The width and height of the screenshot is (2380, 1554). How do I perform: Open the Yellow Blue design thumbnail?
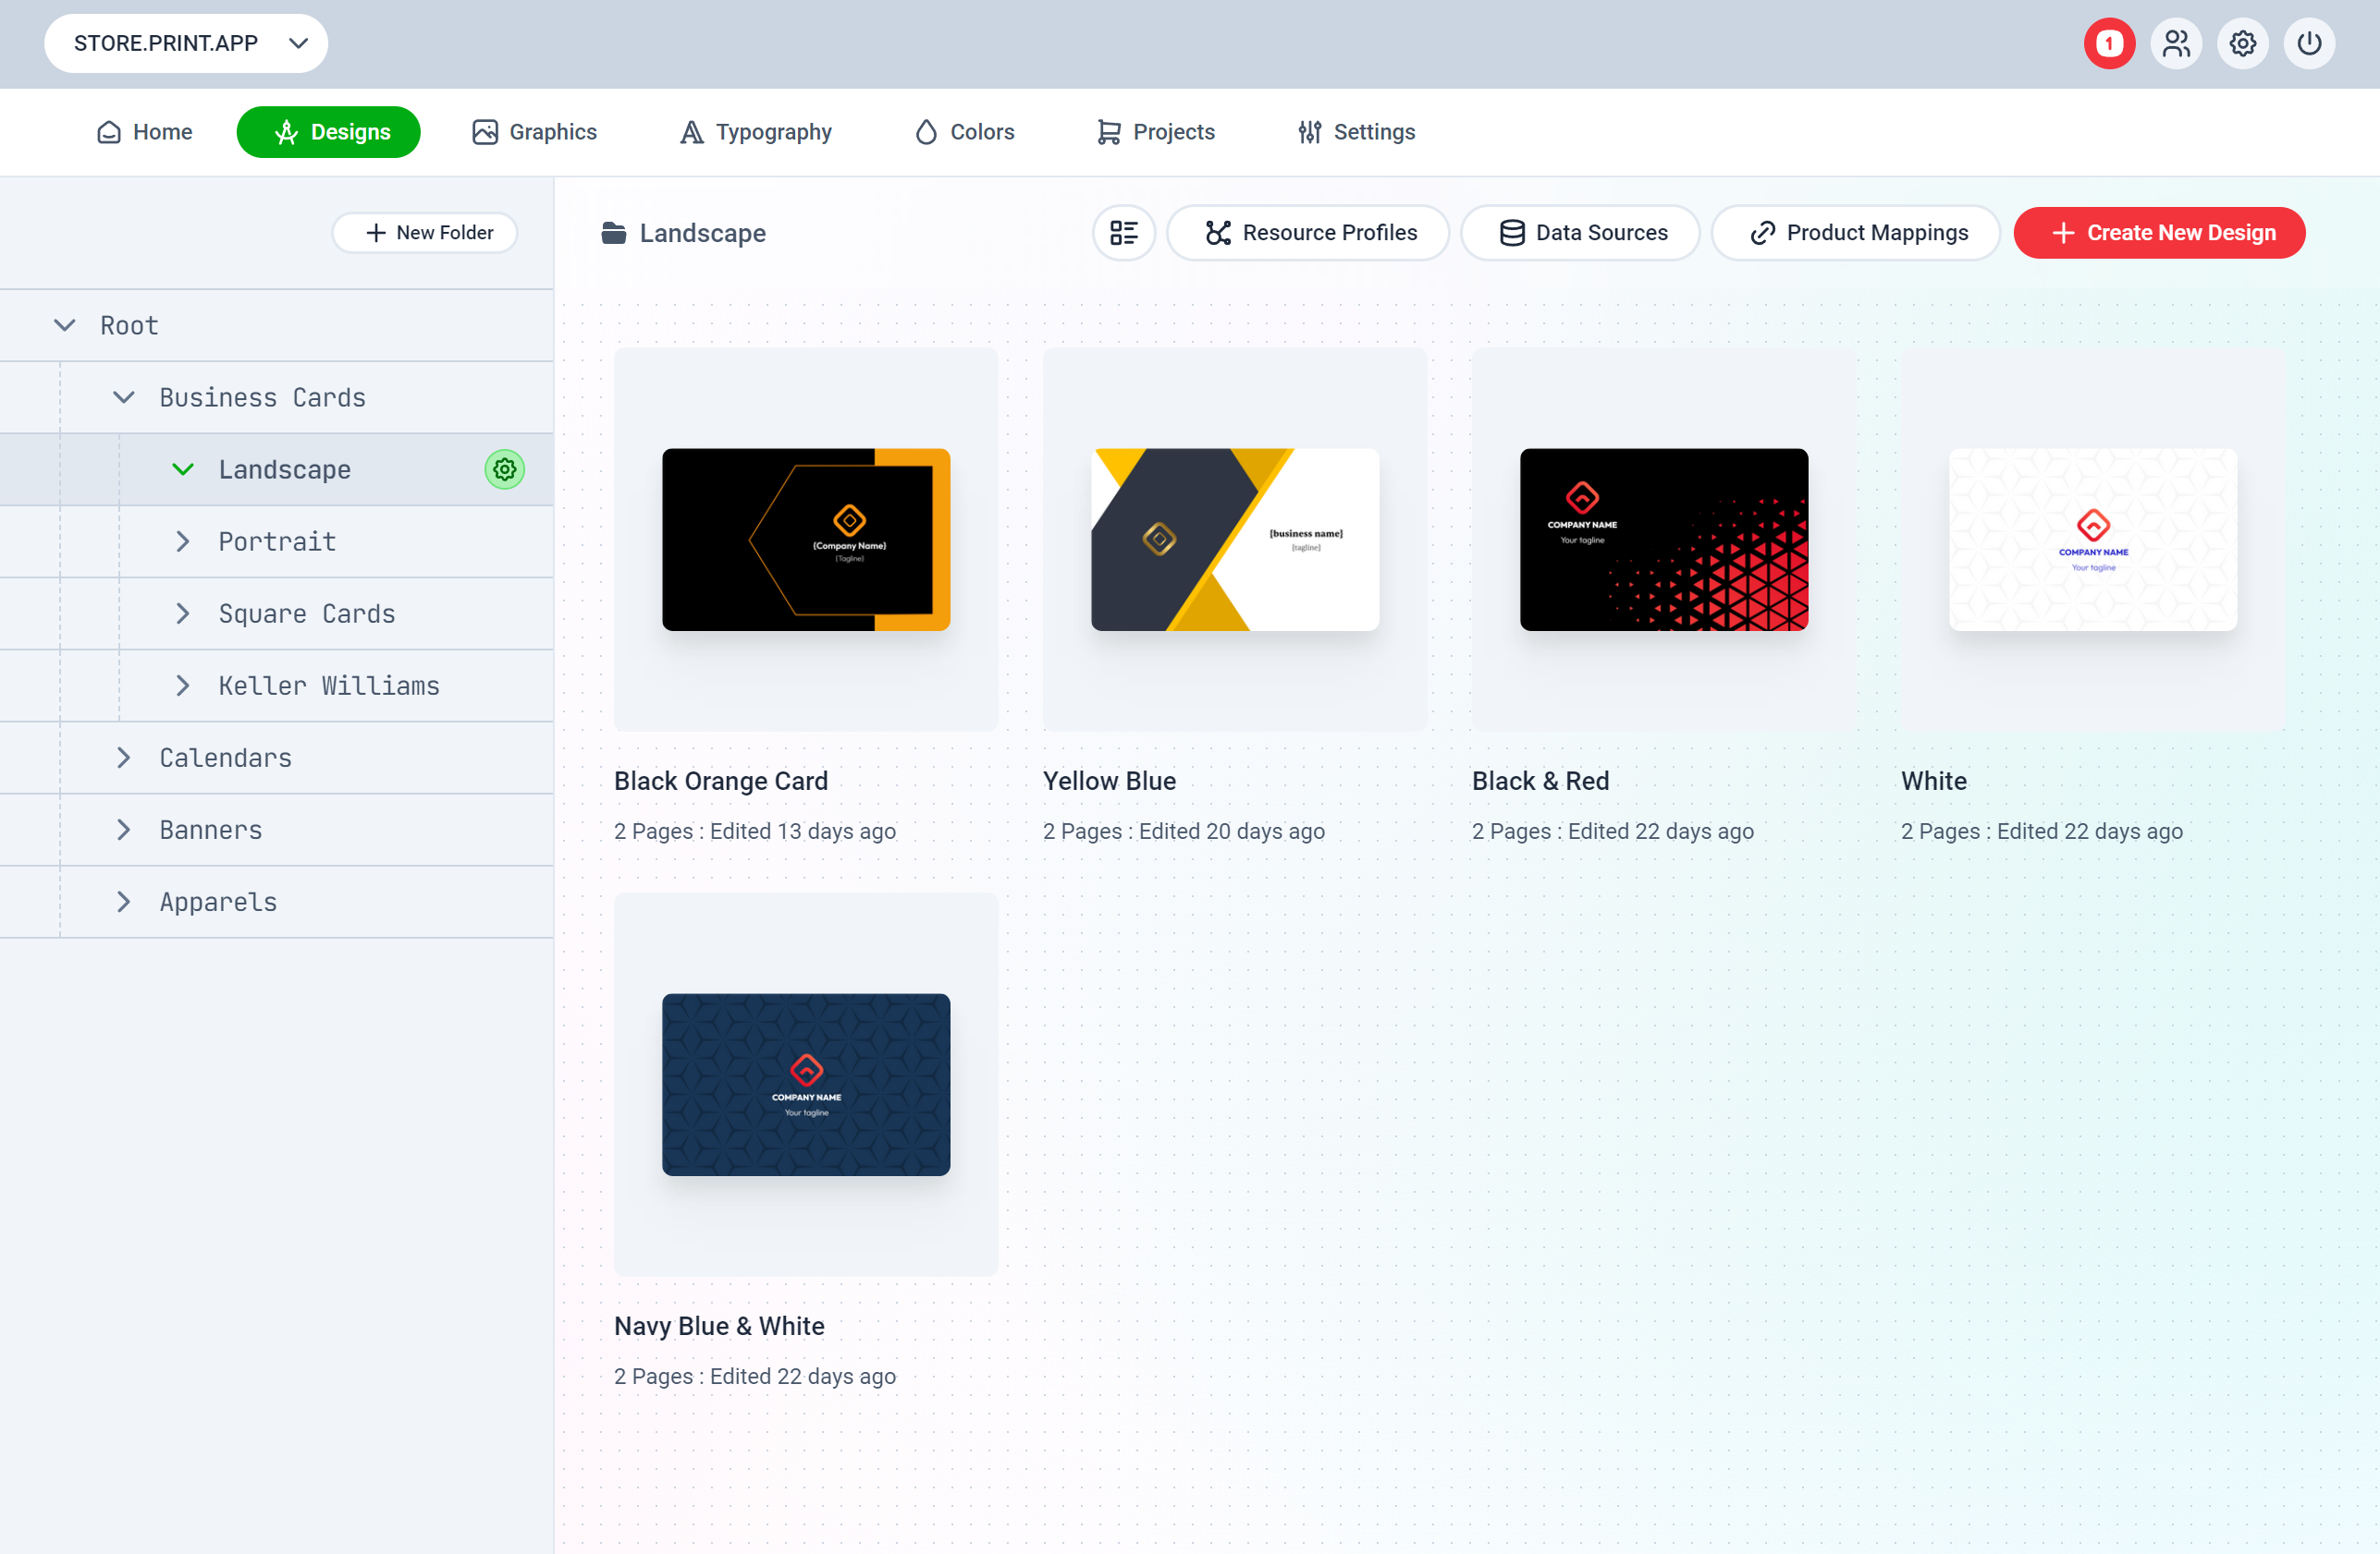click(x=1235, y=540)
